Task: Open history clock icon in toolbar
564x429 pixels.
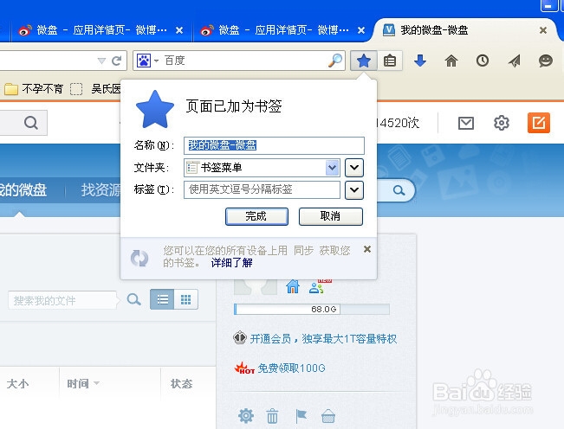Action: pyautogui.click(x=483, y=61)
